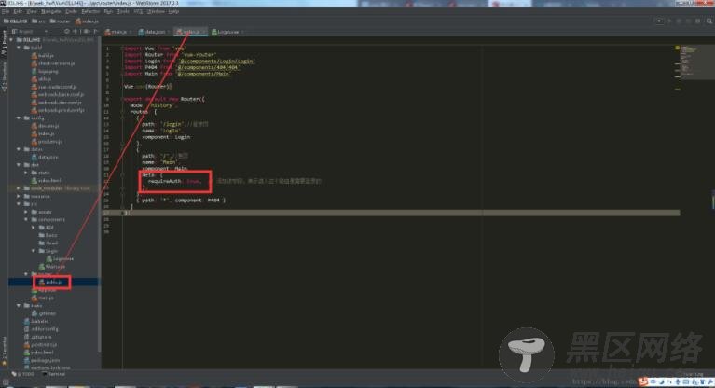Viewport: 715px width, 388px height.
Task: Toggle the 2: Favorites tool window button
Action: (x=4, y=352)
